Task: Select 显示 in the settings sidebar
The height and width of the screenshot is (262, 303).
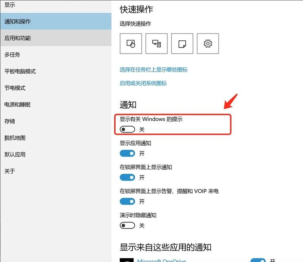Action: click(10, 5)
